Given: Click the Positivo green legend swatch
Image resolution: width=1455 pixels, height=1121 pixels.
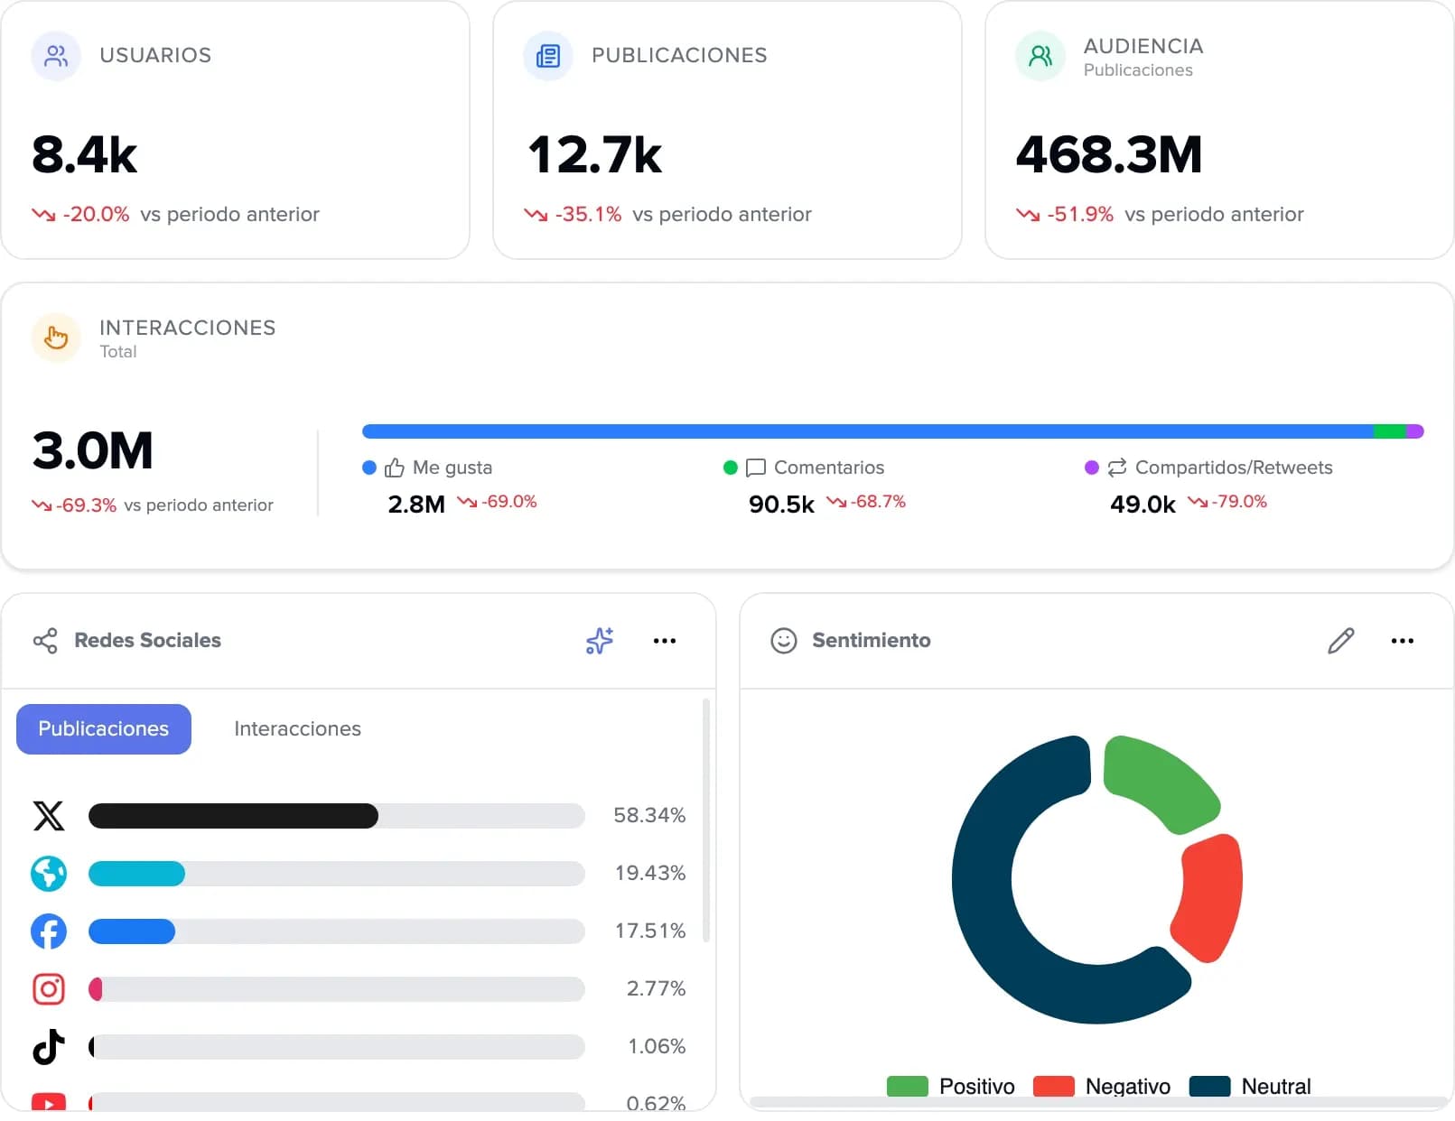Looking at the screenshot, I should tap(908, 1086).
